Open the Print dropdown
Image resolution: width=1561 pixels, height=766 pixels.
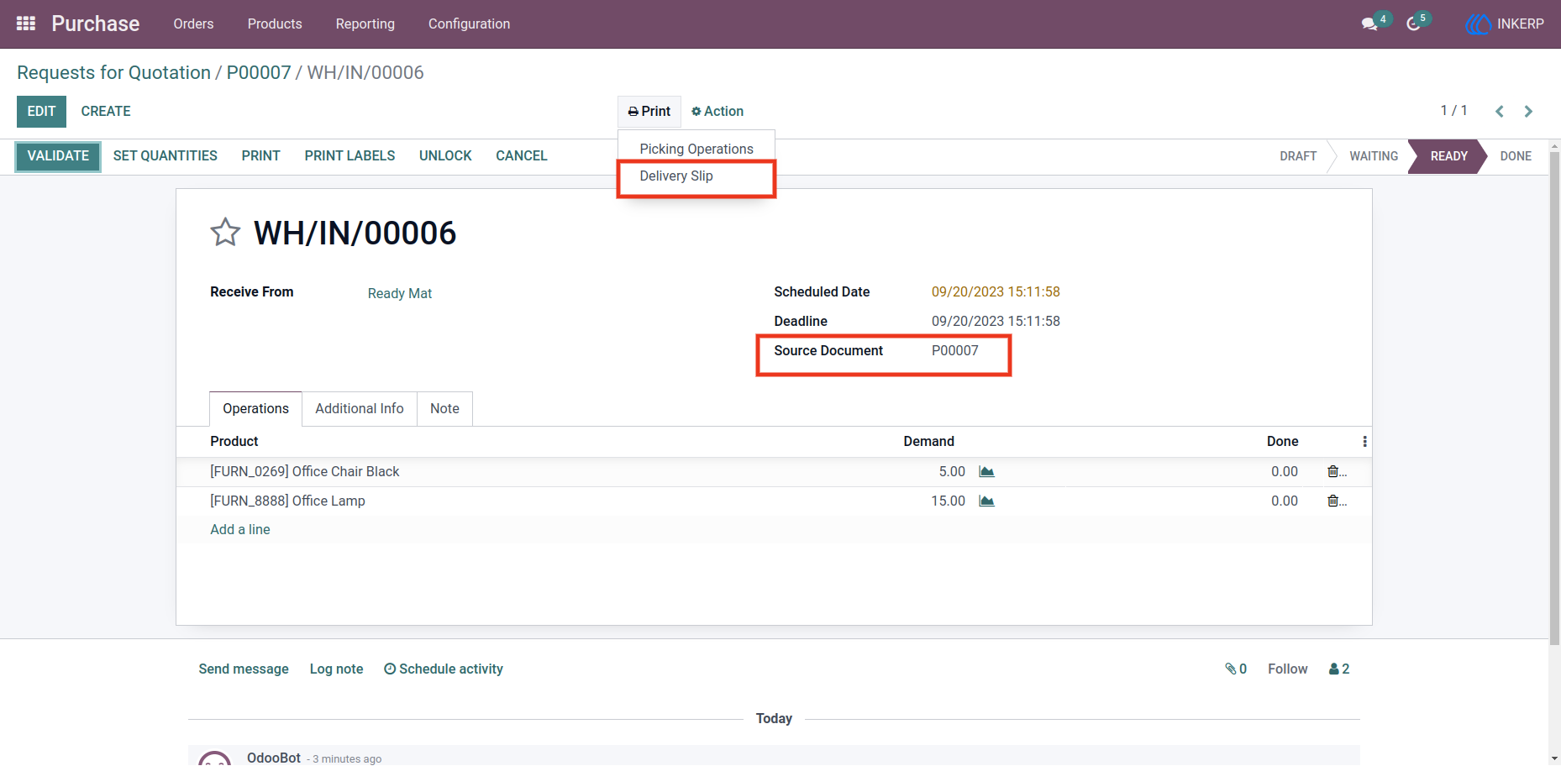pos(649,112)
